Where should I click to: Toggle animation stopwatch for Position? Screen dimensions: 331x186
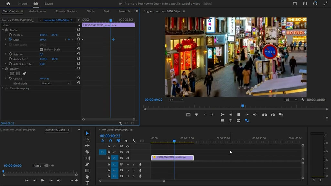[10, 35]
